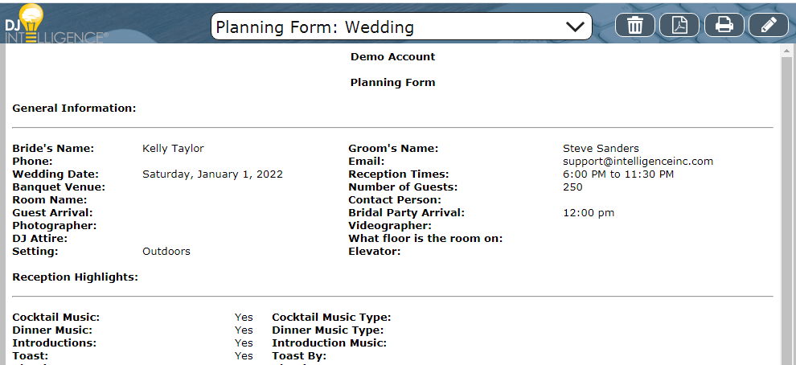Viewport: 796px width, 365px height.
Task: Click the number of guests value 250
Action: [x=572, y=187]
